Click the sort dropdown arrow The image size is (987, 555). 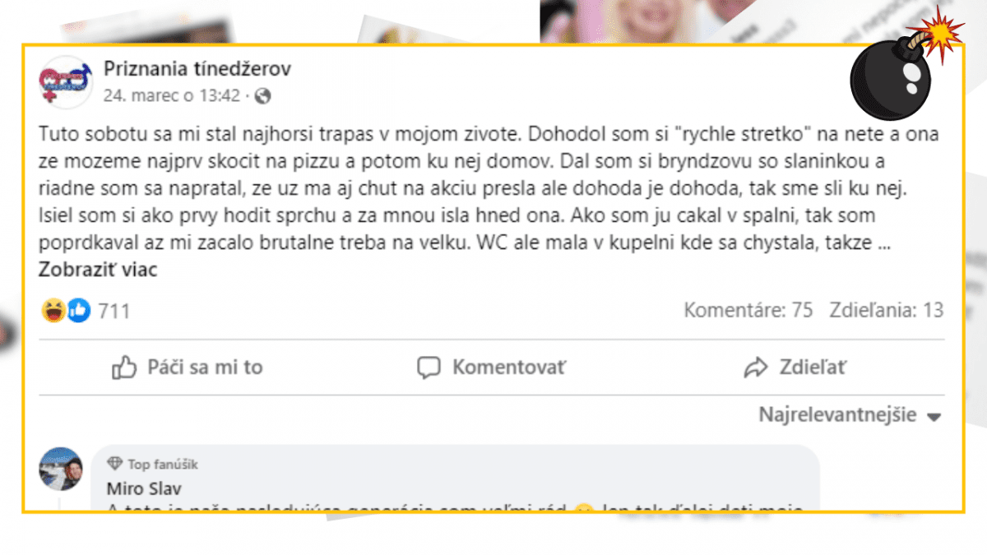click(x=934, y=417)
